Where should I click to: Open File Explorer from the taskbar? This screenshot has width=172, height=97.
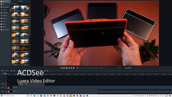coord(38,96)
